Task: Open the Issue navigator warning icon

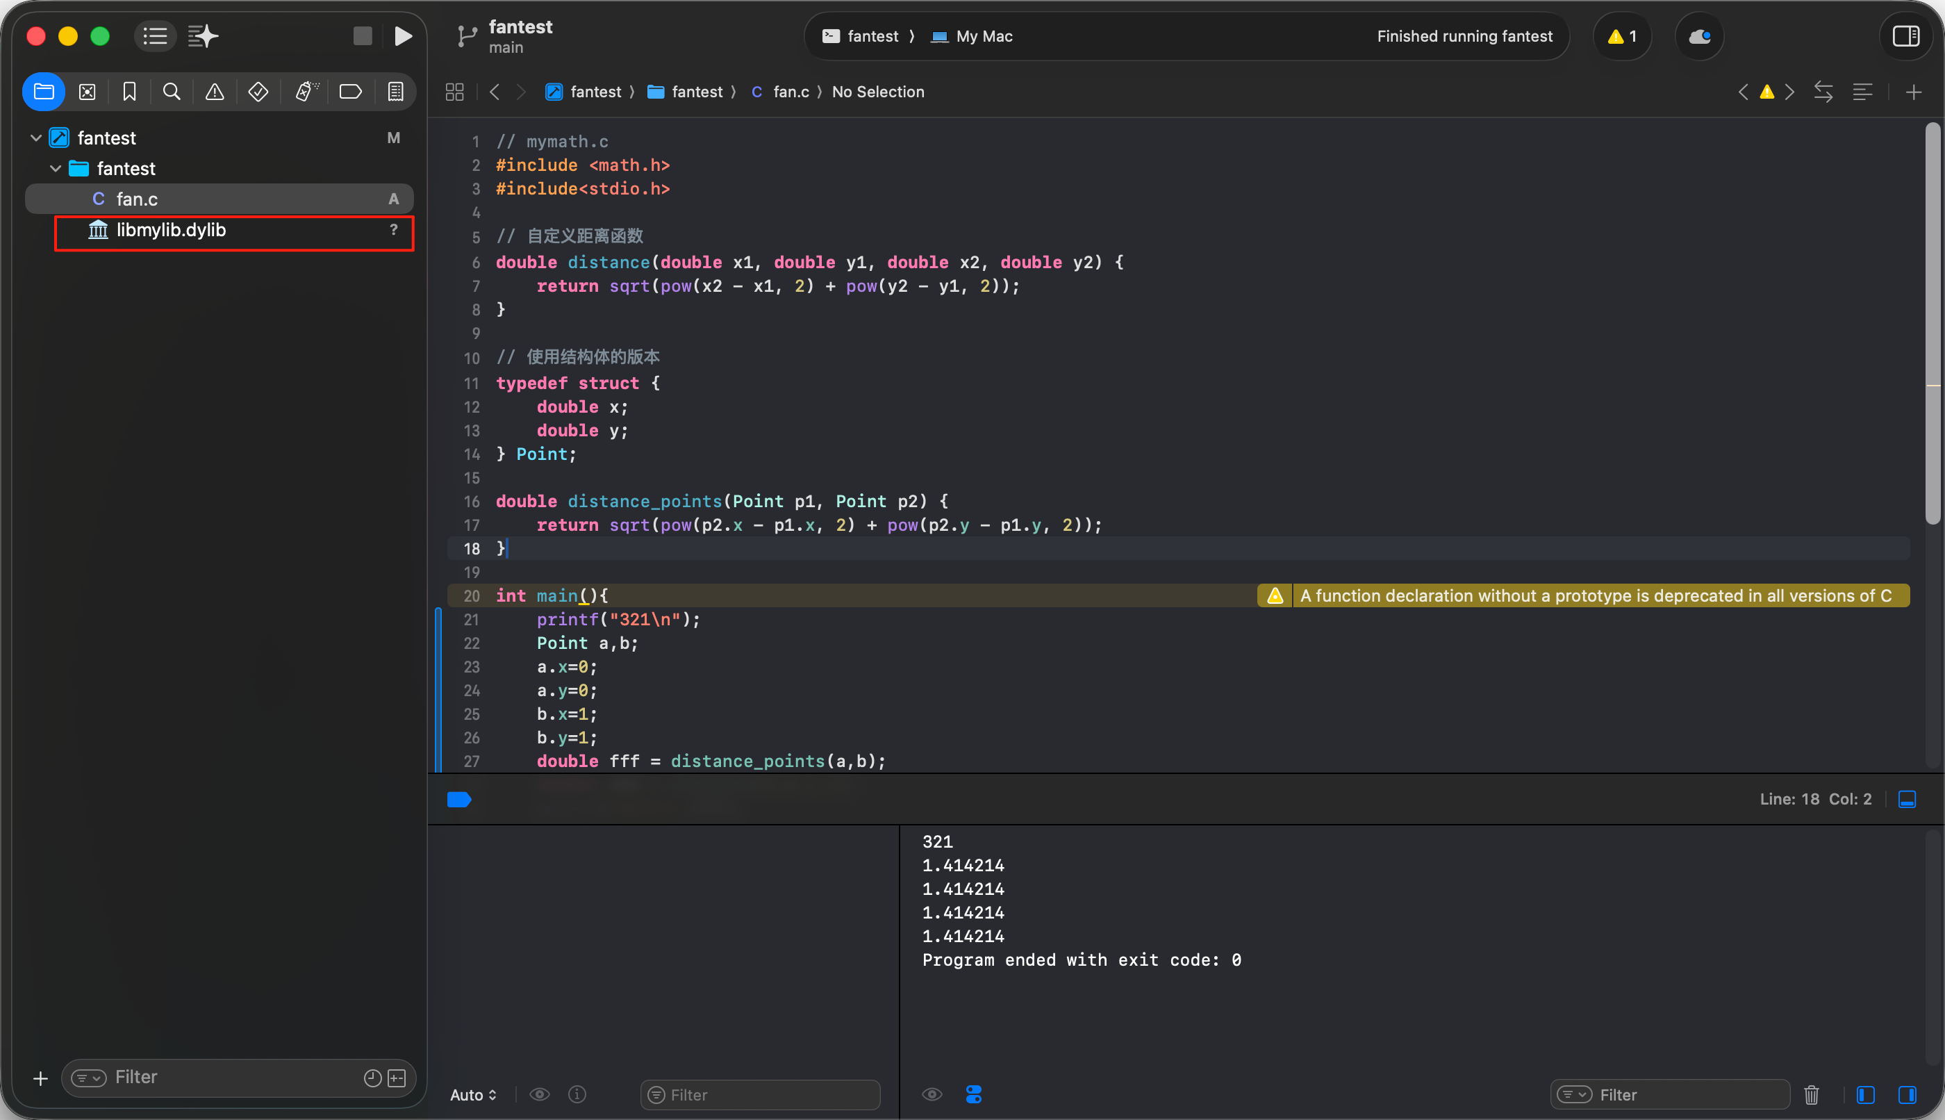Action: (215, 92)
